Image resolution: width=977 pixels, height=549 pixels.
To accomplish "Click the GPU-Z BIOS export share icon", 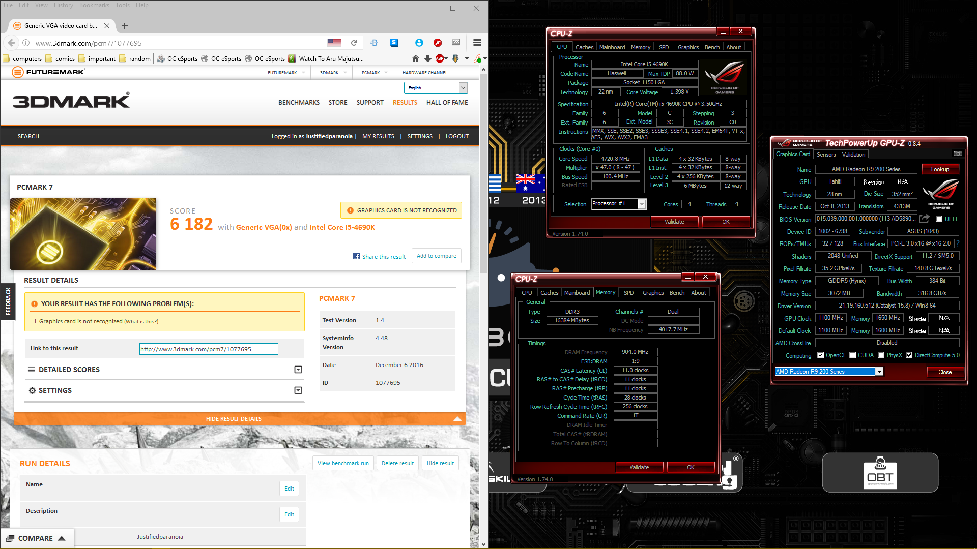I will pos(925,219).
